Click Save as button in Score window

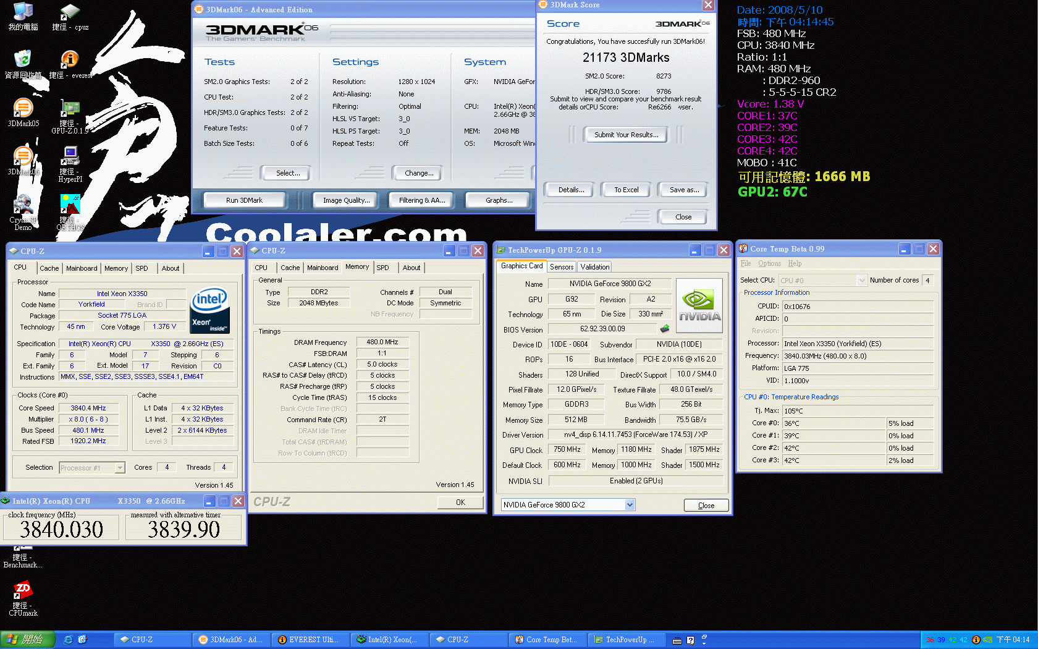point(684,190)
